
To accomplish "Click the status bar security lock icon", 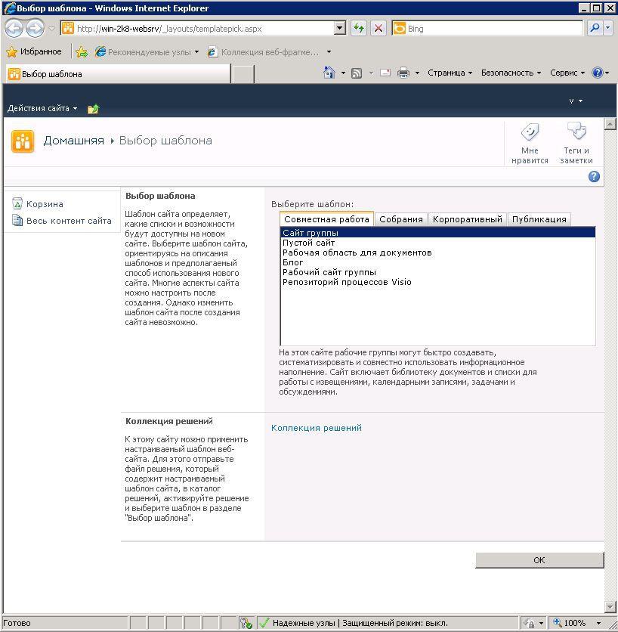I will (x=530, y=623).
